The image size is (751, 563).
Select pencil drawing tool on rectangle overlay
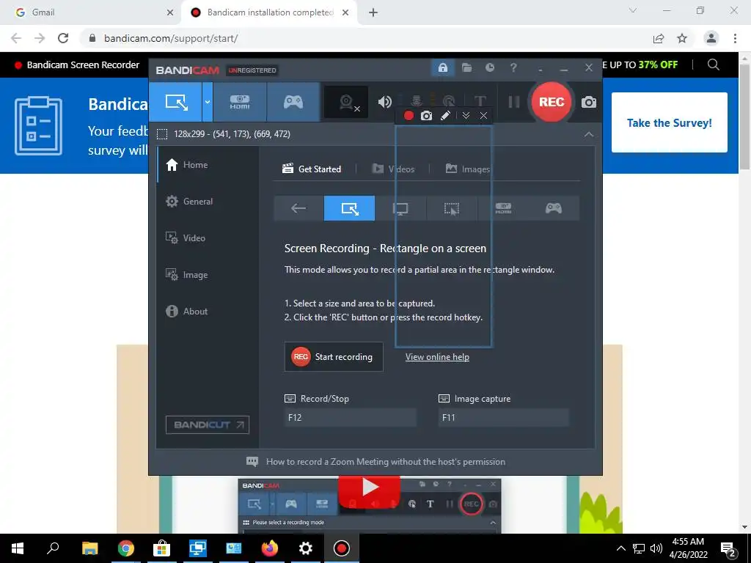(445, 115)
